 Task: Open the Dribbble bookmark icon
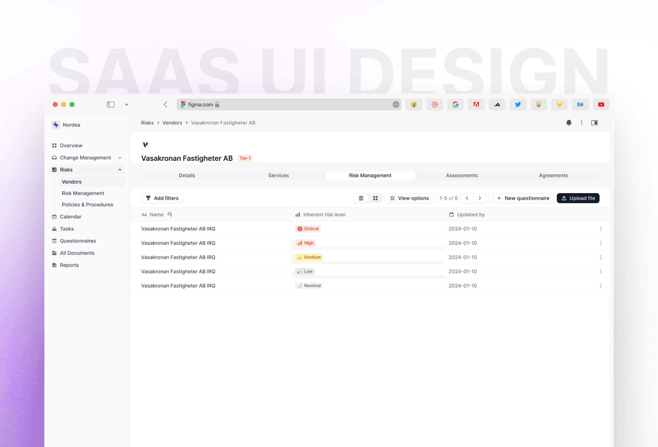(x=434, y=104)
